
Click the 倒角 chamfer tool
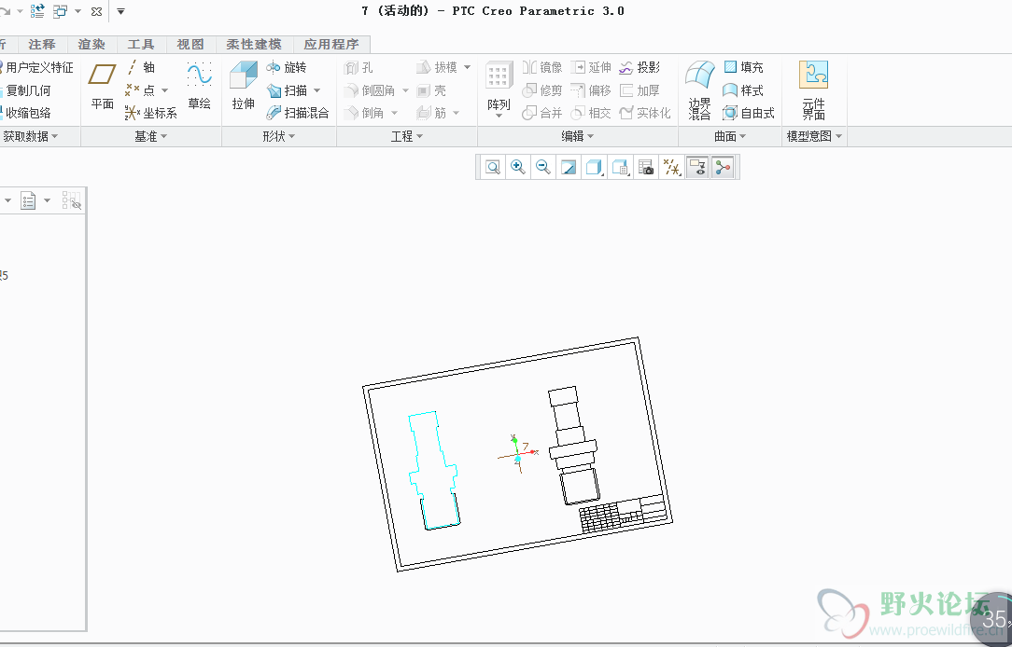click(x=364, y=114)
